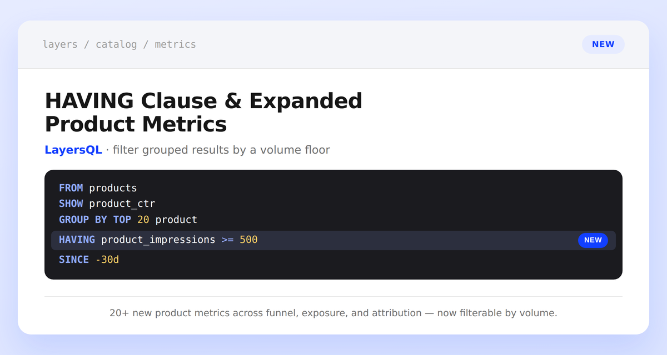Click the '20+ new product metrics' footer text
Image resolution: width=667 pixels, height=355 pixels.
click(x=333, y=313)
